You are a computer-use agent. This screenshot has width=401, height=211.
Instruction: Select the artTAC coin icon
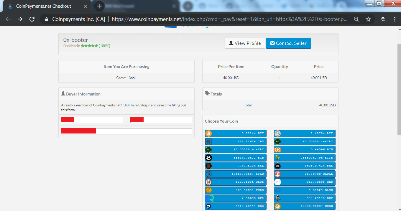pyautogui.click(x=277, y=141)
